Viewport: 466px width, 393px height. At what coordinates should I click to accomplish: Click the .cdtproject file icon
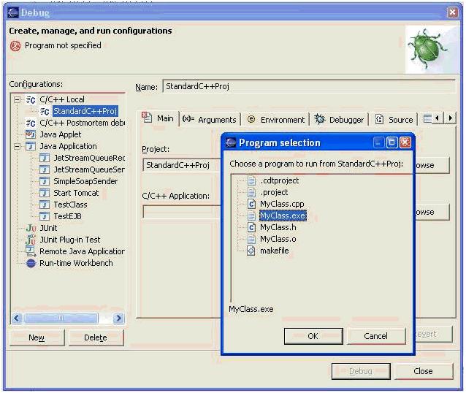(x=252, y=180)
